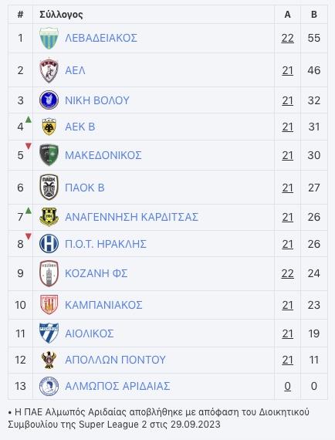Click the A matches column header
This screenshot has height=440, width=335.
click(287, 15)
